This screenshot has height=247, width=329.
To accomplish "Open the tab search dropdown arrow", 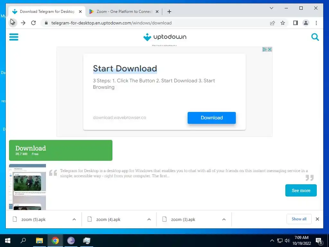I will 271,8.
